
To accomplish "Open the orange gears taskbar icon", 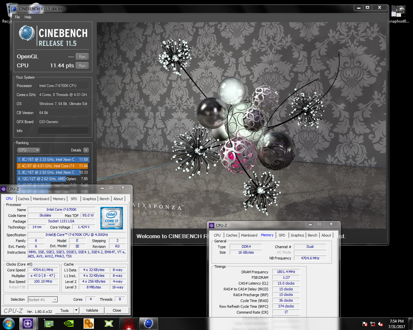I will coord(89,323).
